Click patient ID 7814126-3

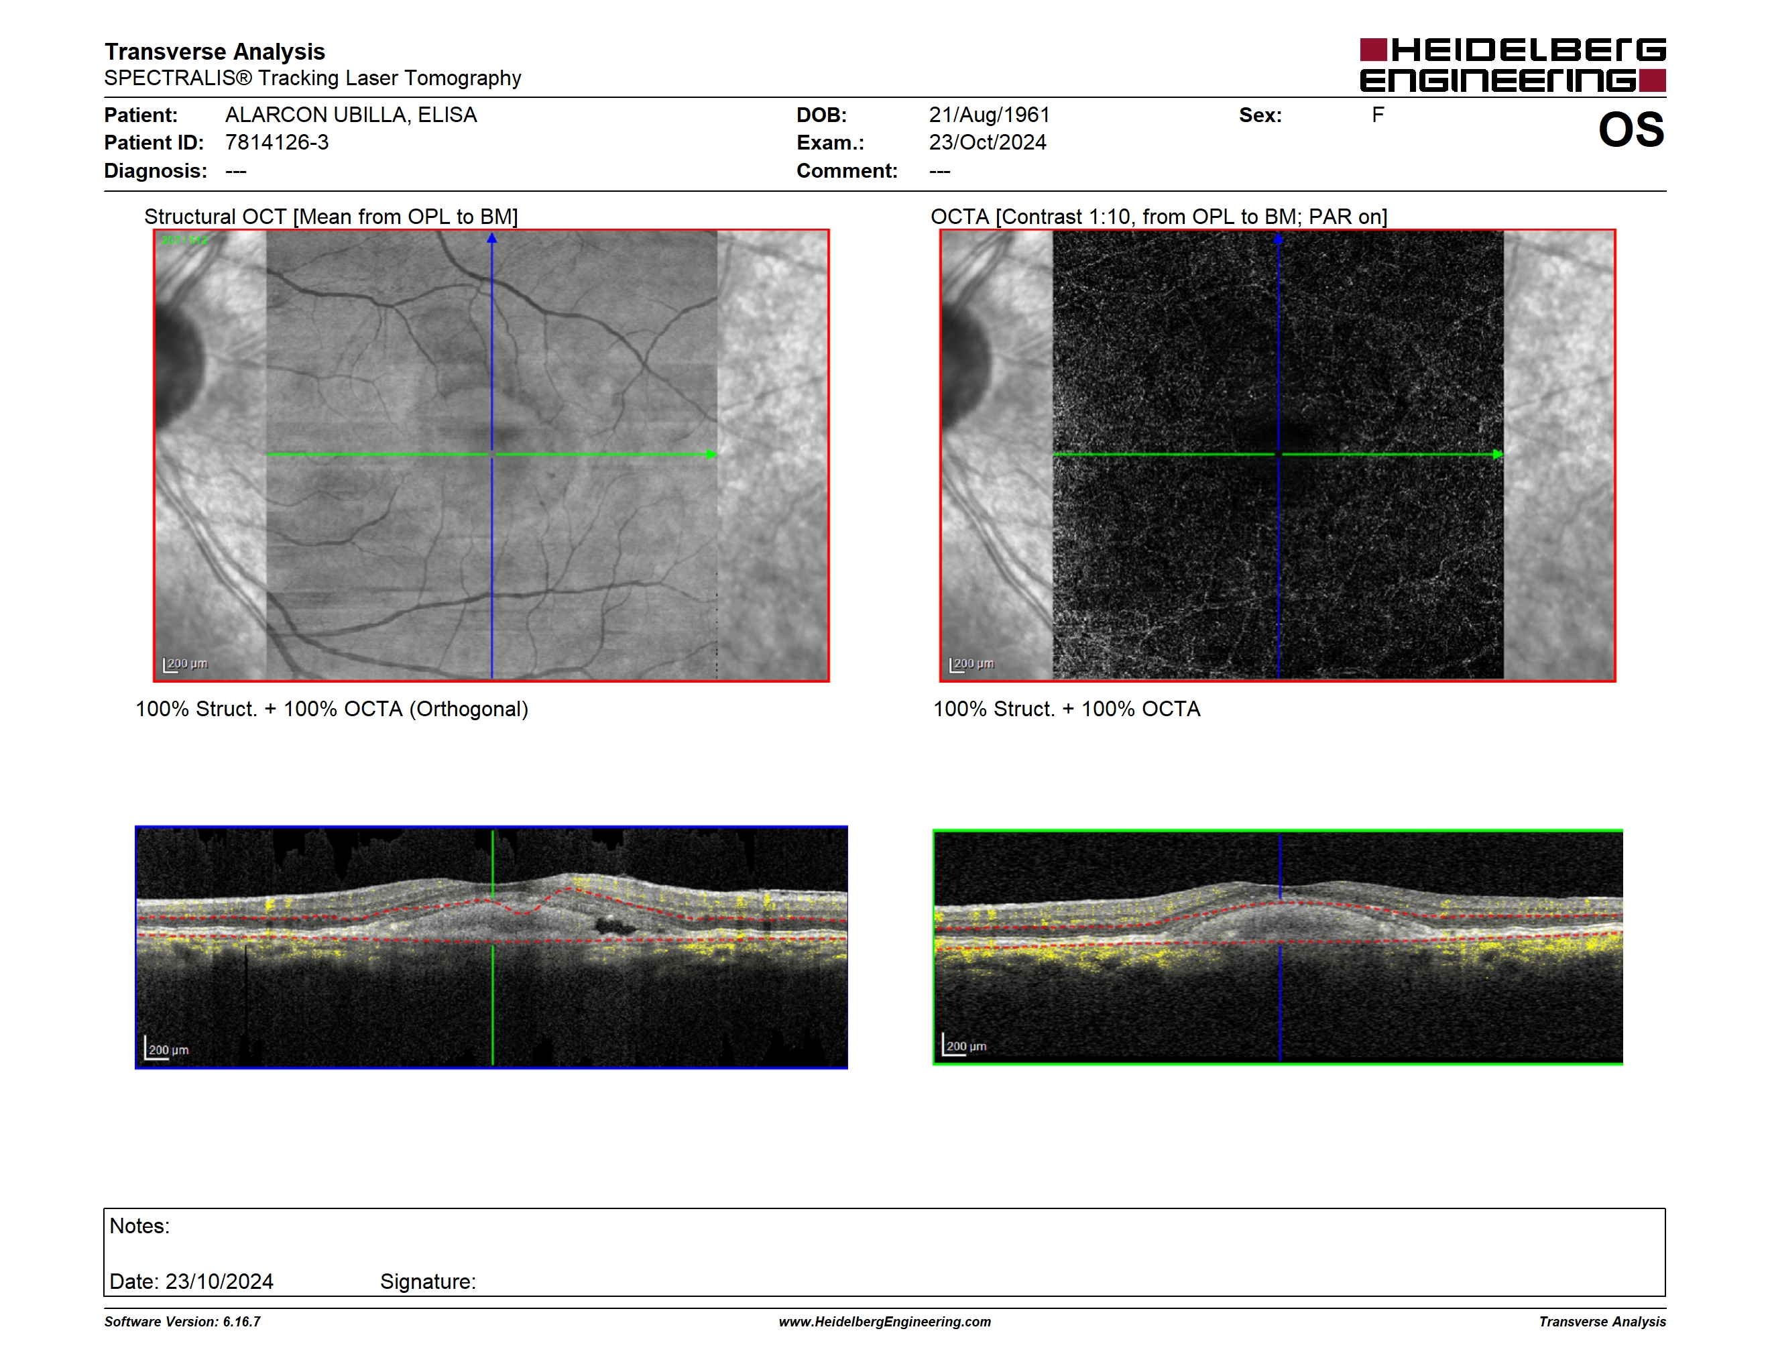point(277,143)
